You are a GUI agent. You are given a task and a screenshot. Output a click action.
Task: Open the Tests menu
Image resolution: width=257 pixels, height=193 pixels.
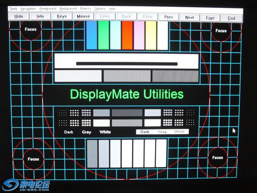point(13,9)
